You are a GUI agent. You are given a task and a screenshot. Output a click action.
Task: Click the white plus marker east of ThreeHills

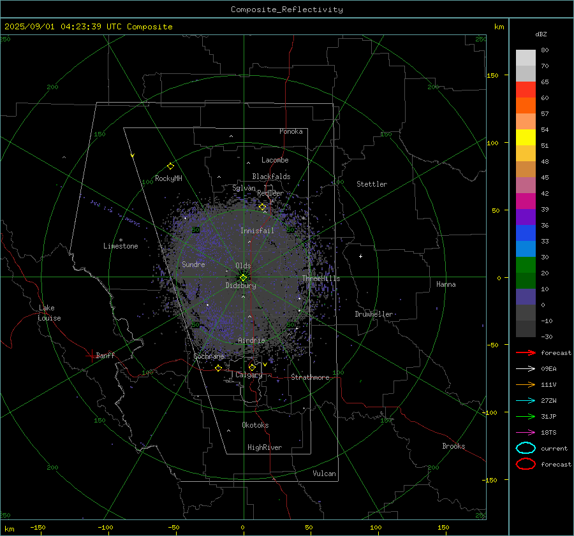coord(360,256)
